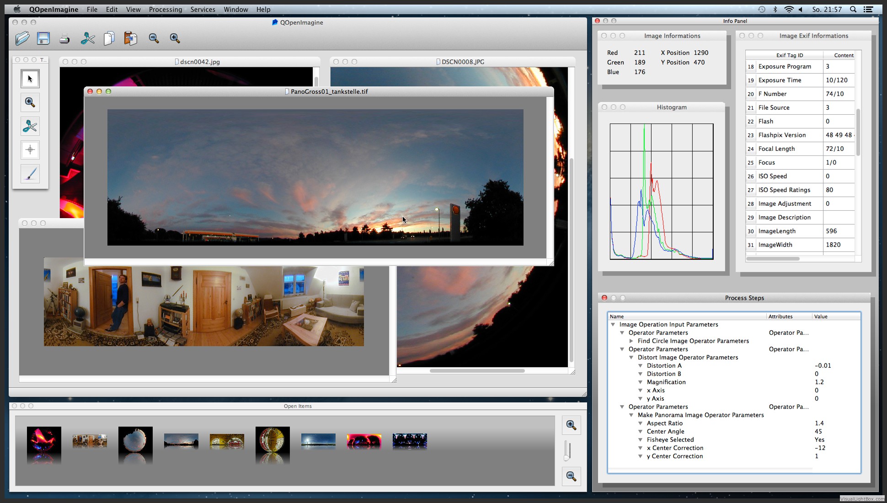Click the Open file folder icon

point(22,38)
